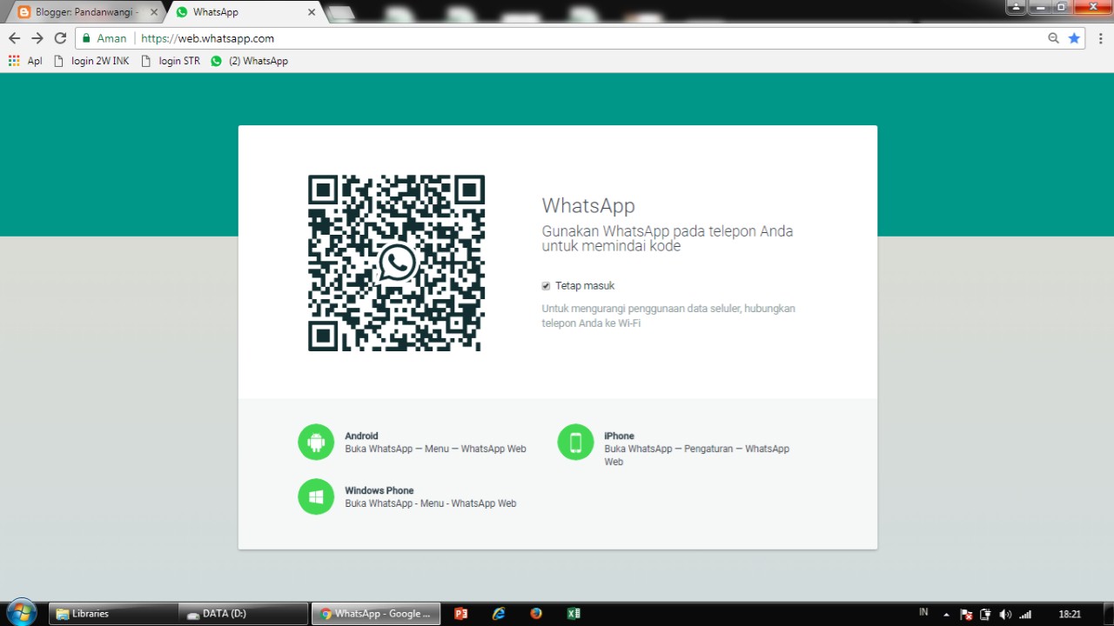Open the login 2W INK bookmark
The width and height of the screenshot is (1114, 626).
(x=92, y=61)
